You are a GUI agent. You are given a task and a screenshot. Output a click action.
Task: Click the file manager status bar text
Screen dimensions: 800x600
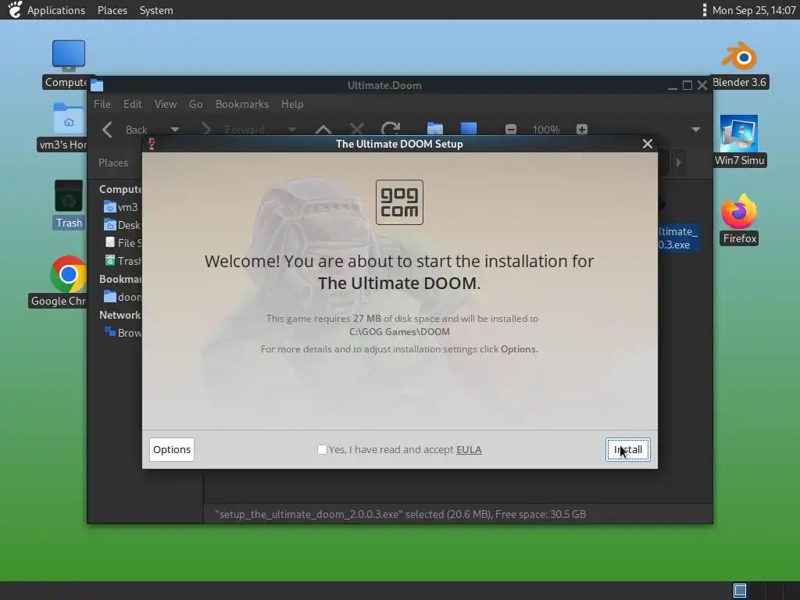[x=401, y=514]
